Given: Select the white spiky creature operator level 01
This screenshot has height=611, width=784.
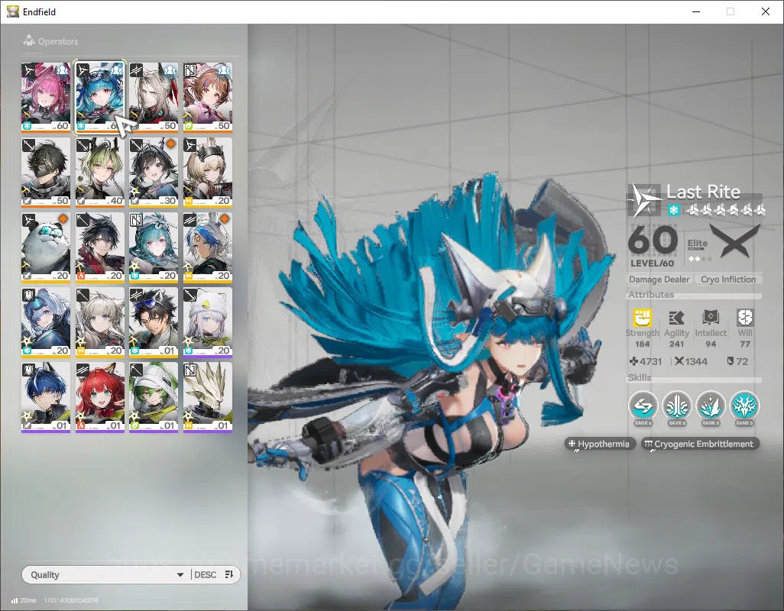Looking at the screenshot, I should [208, 396].
